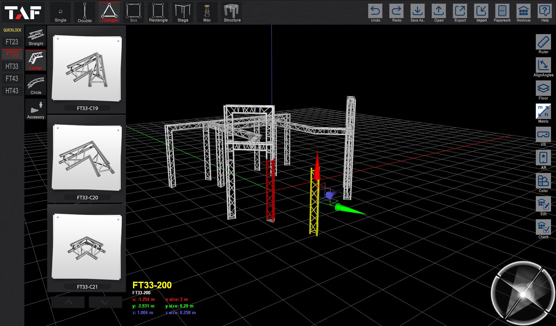Page down the parts list
The width and height of the screenshot is (556, 326).
coord(105,302)
